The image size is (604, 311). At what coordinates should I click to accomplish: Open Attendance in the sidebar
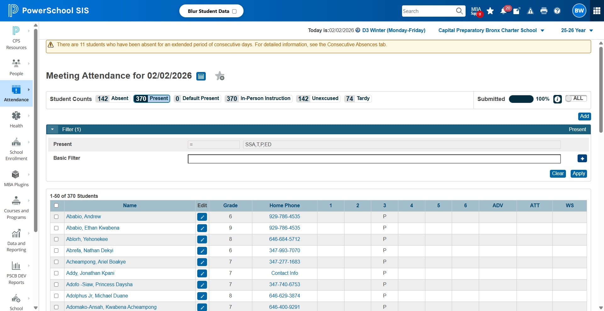click(x=16, y=93)
